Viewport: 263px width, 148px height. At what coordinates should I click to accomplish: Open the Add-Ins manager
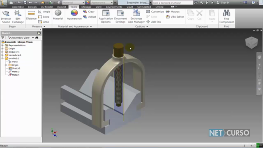tap(153, 22)
